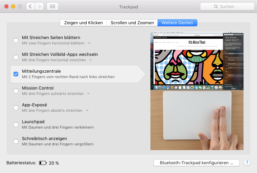Open dropdown for Mit zwei Fingern horizontal blättern
Screen dimensions: 257x173
coord(89,43)
